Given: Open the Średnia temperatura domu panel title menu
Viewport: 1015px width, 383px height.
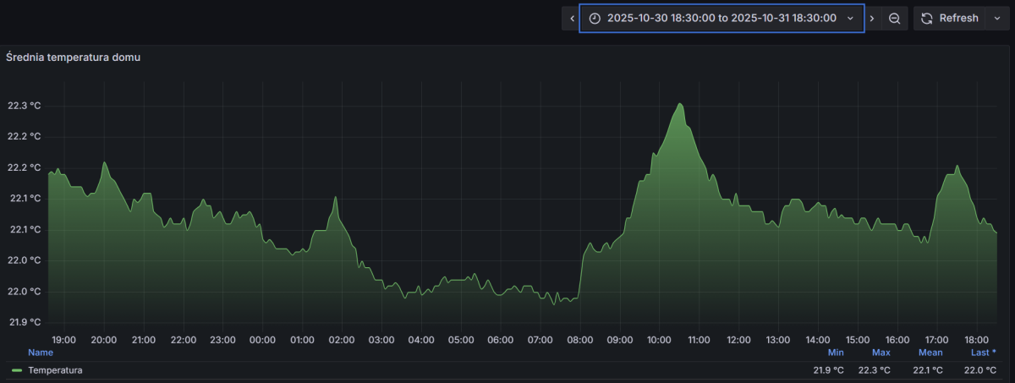Looking at the screenshot, I should (73, 57).
